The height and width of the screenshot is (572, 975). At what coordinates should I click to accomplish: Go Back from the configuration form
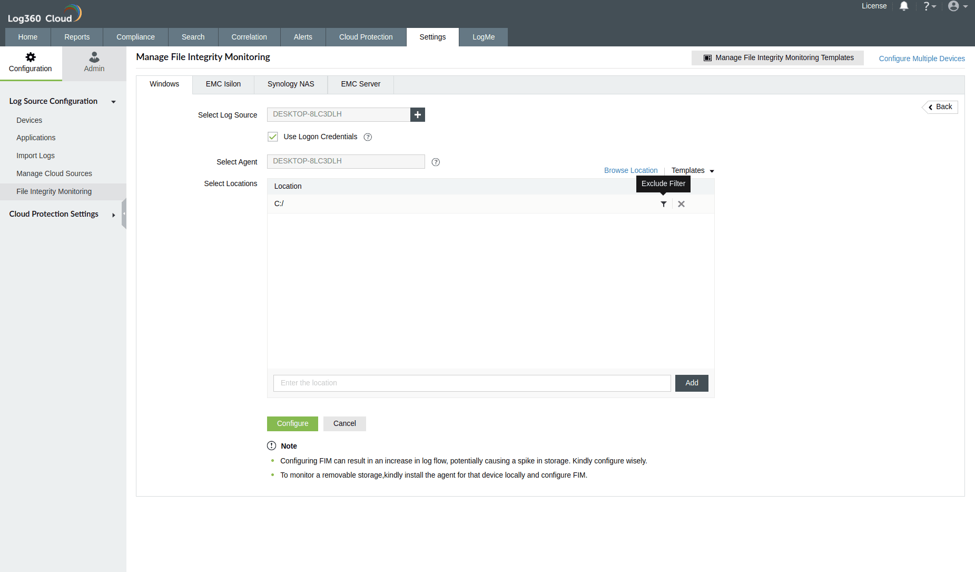[x=940, y=107]
